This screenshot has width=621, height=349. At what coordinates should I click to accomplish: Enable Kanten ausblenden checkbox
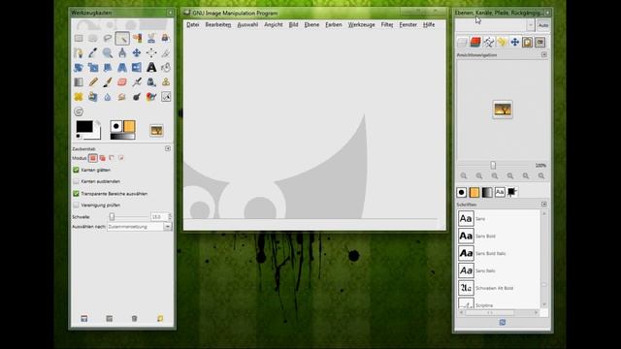pyautogui.click(x=76, y=181)
